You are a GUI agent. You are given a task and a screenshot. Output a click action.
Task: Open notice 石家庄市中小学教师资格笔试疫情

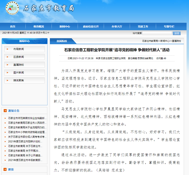tap(26, 132)
